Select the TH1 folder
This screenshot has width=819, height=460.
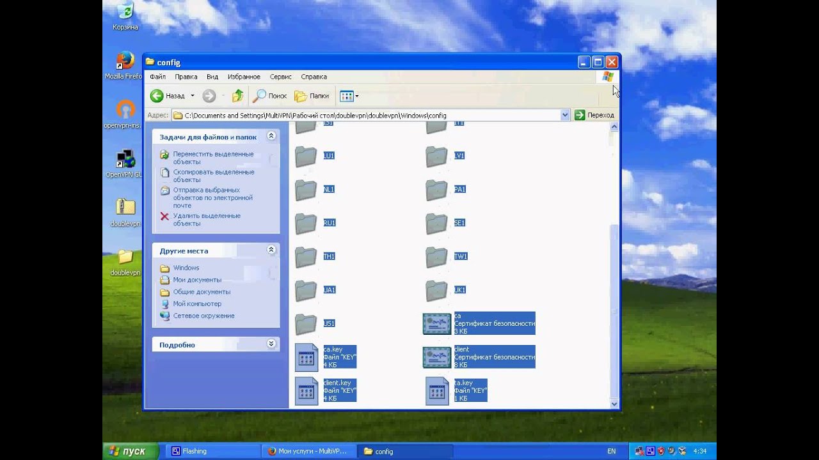click(315, 257)
